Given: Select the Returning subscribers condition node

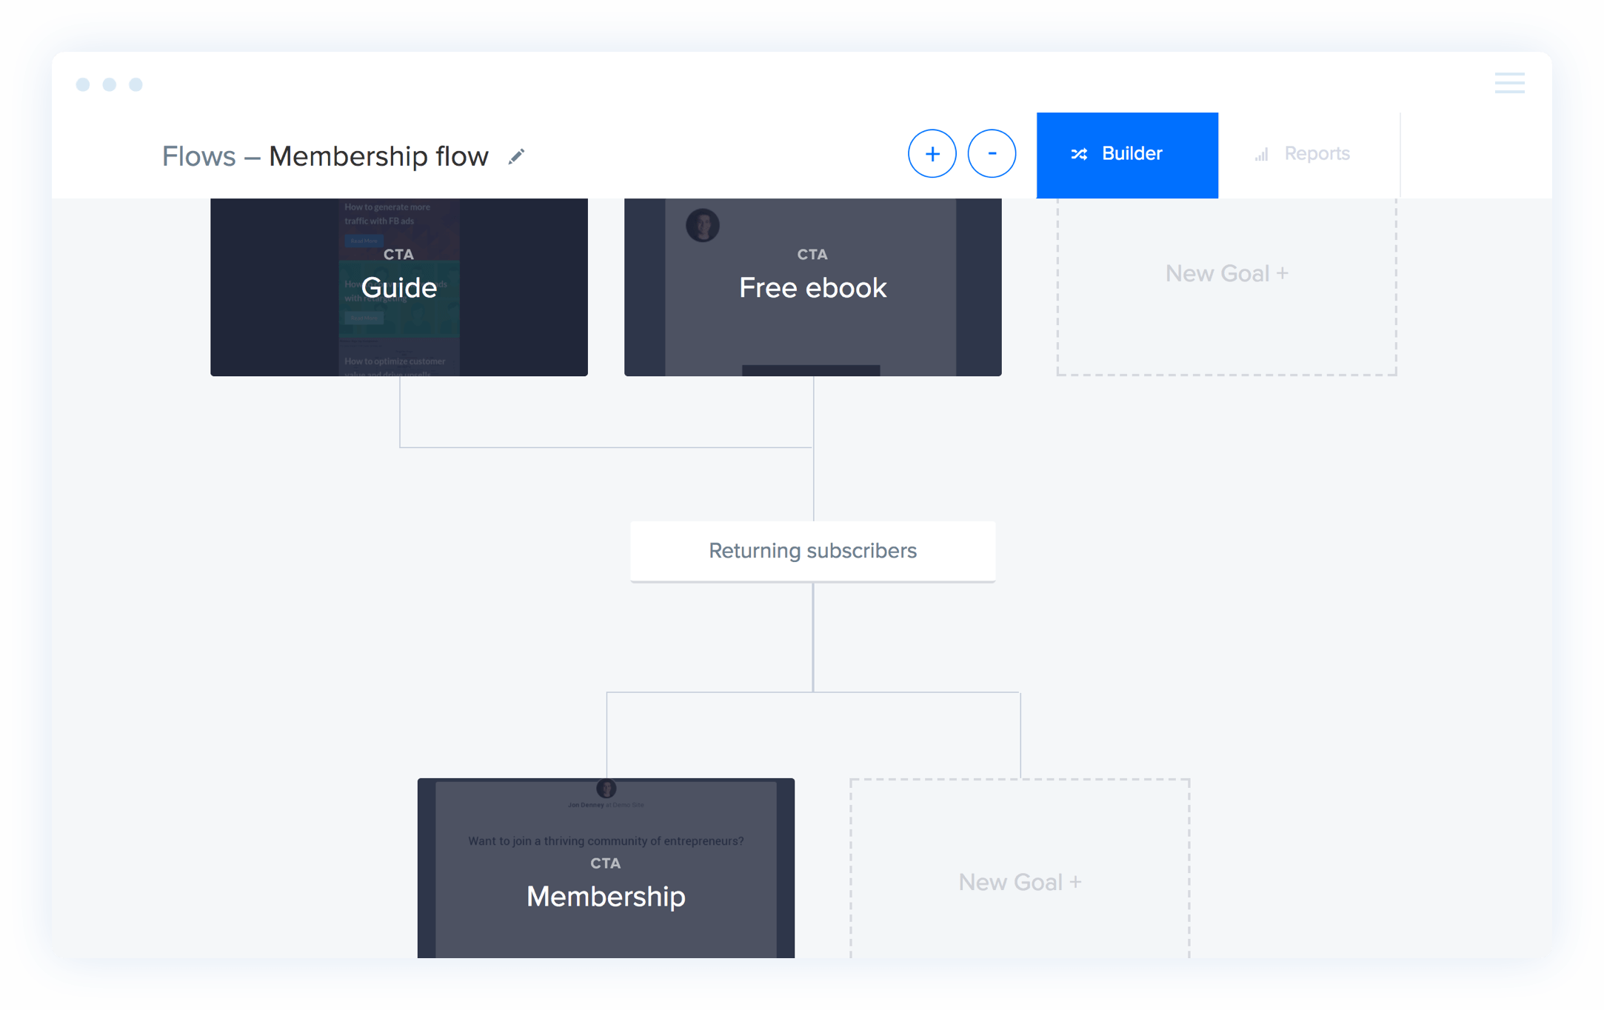Looking at the screenshot, I should (812, 551).
